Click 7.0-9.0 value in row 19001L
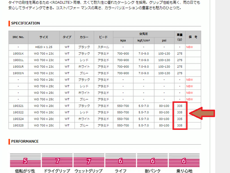This screenshot has width=230, height=173. [144, 60]
